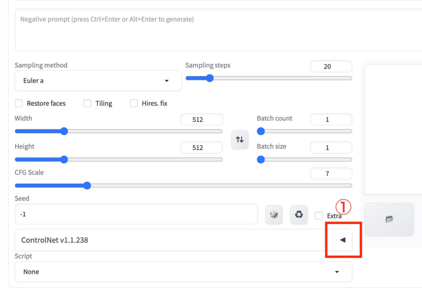Click the Width number box showing 512

click(x=202, y=120)
